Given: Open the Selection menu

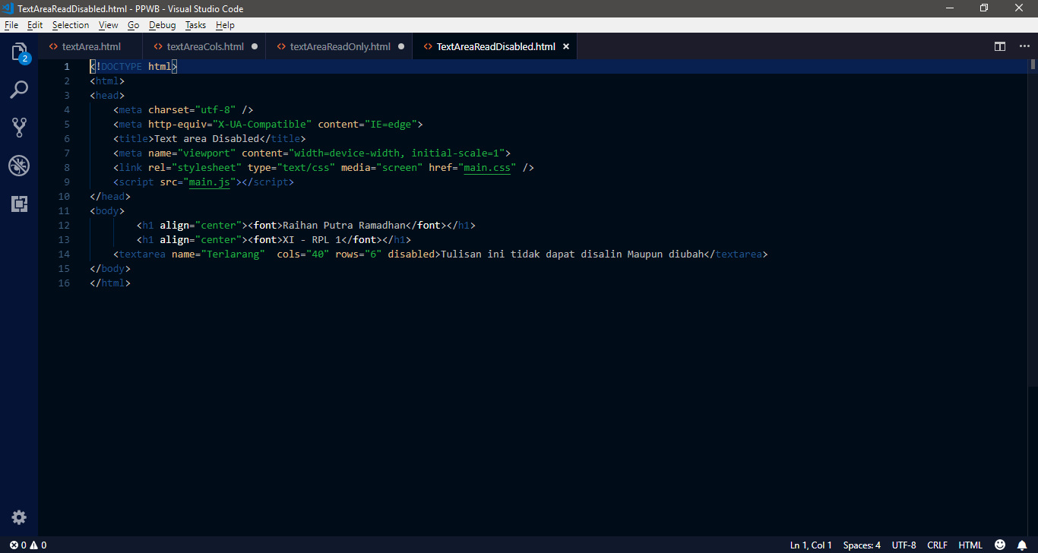Looking at the screenshot, I should (71, 25).
